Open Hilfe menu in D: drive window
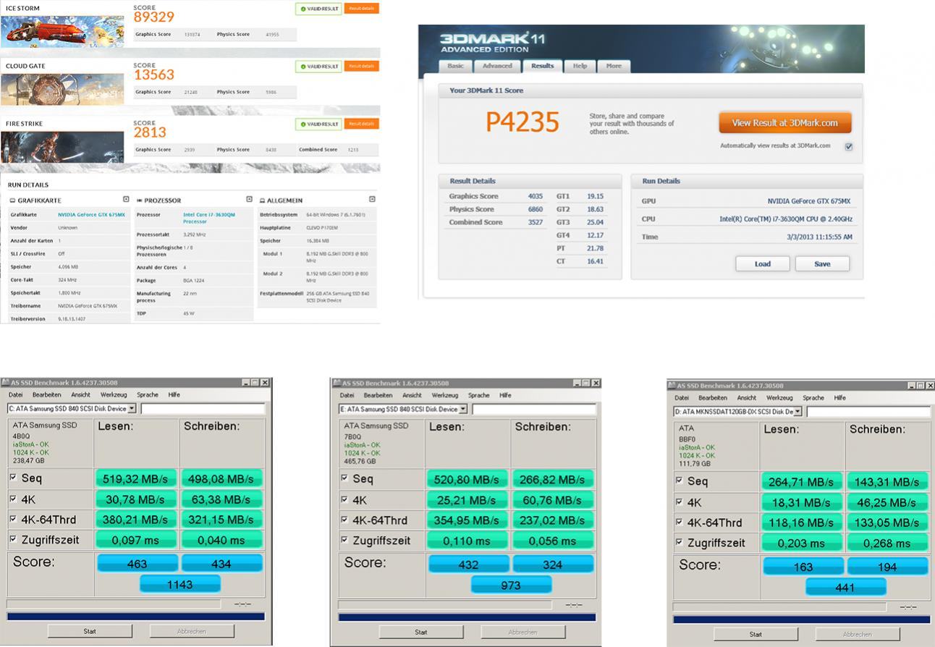The height and width of the screenshot is (647, 935). point(839,397)
